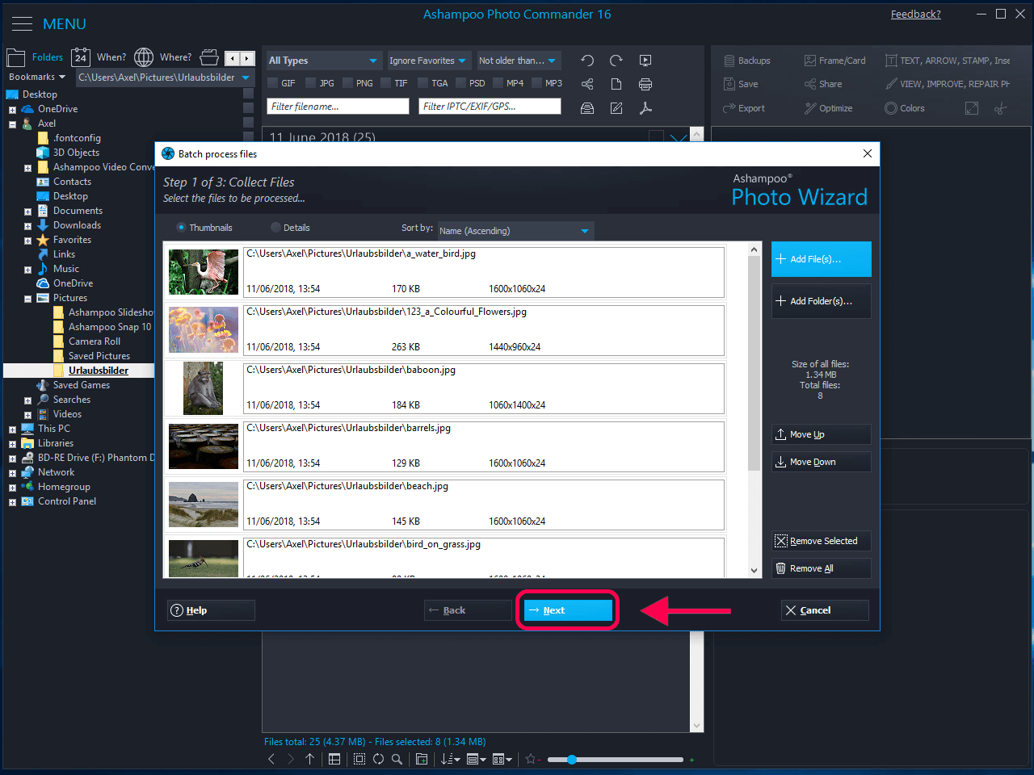Toggle the TIF file type checkbox
Viewport: 1034px width, 775px height.
click(x=385, y=83)
